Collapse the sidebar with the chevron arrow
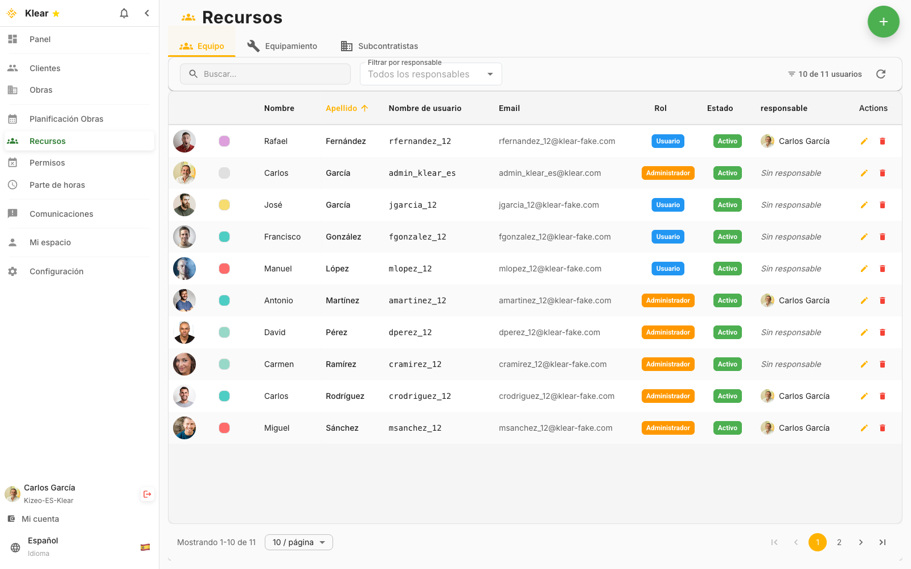 click(147, 13)
